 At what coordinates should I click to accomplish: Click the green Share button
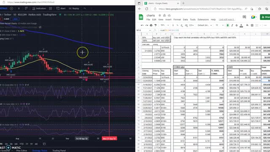click(x=265, y=17)
